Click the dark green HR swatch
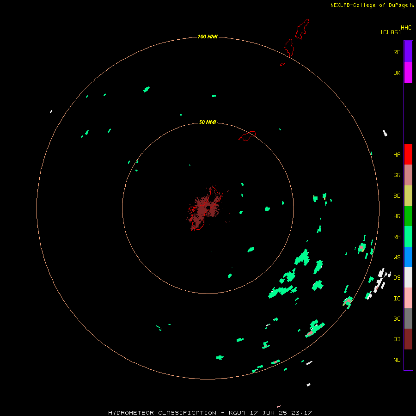The width and height of the screenshot is (416, 416). [x=408, y=216]
